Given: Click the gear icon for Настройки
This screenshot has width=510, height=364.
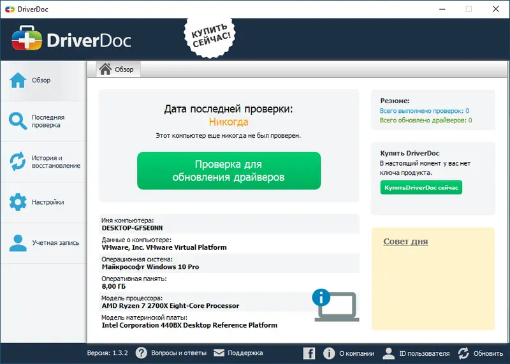Looking at the screenshot, I should 18,202.
